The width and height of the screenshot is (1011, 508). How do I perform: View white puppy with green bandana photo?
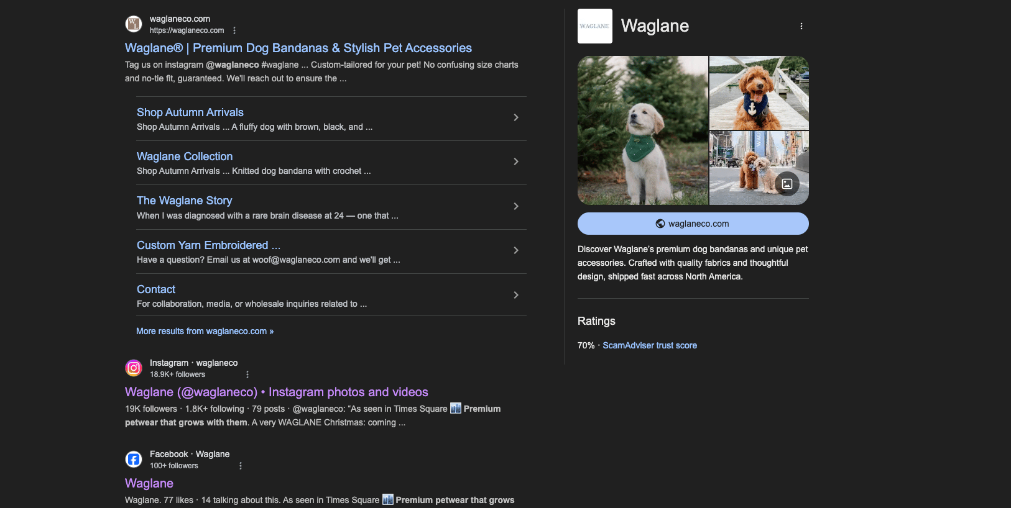[x=643, y=130]
